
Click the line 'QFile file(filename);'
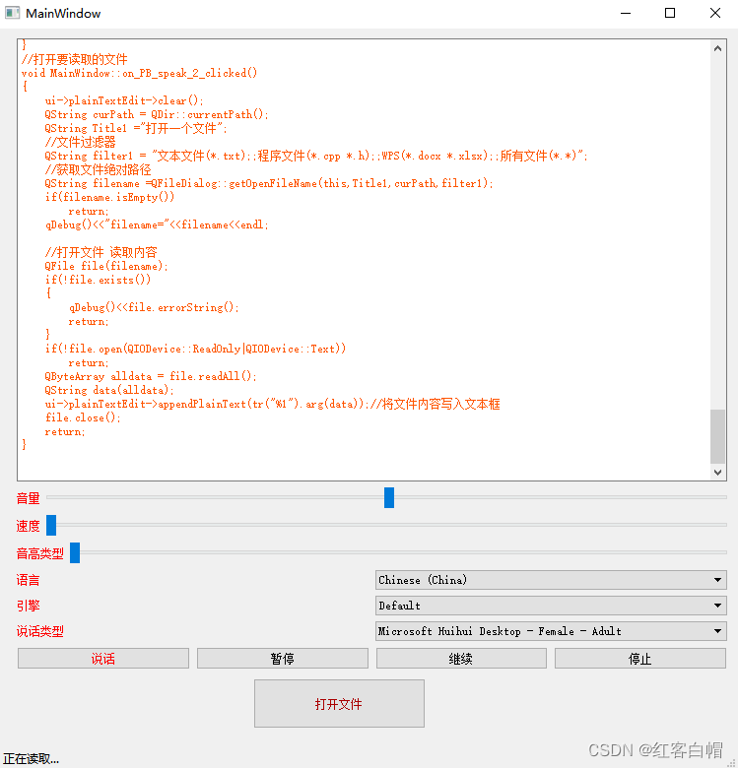coord(105,266)
